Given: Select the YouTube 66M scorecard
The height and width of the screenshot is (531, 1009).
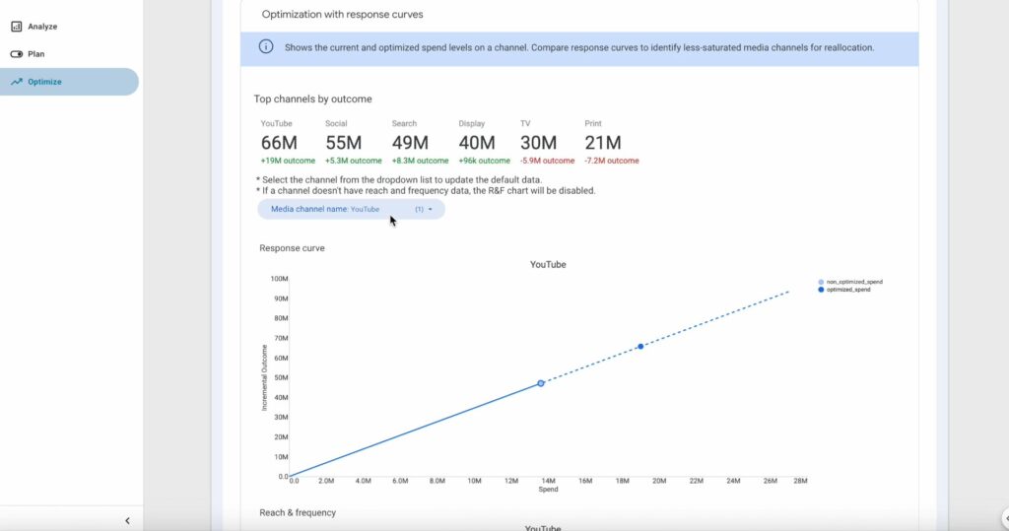Looking at the screenshot, I should pos(279,143).
